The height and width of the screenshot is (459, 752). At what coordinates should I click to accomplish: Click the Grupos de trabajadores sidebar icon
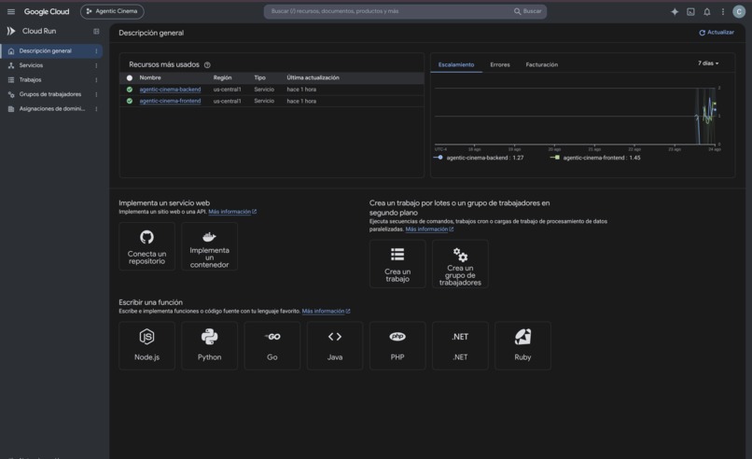11,94
